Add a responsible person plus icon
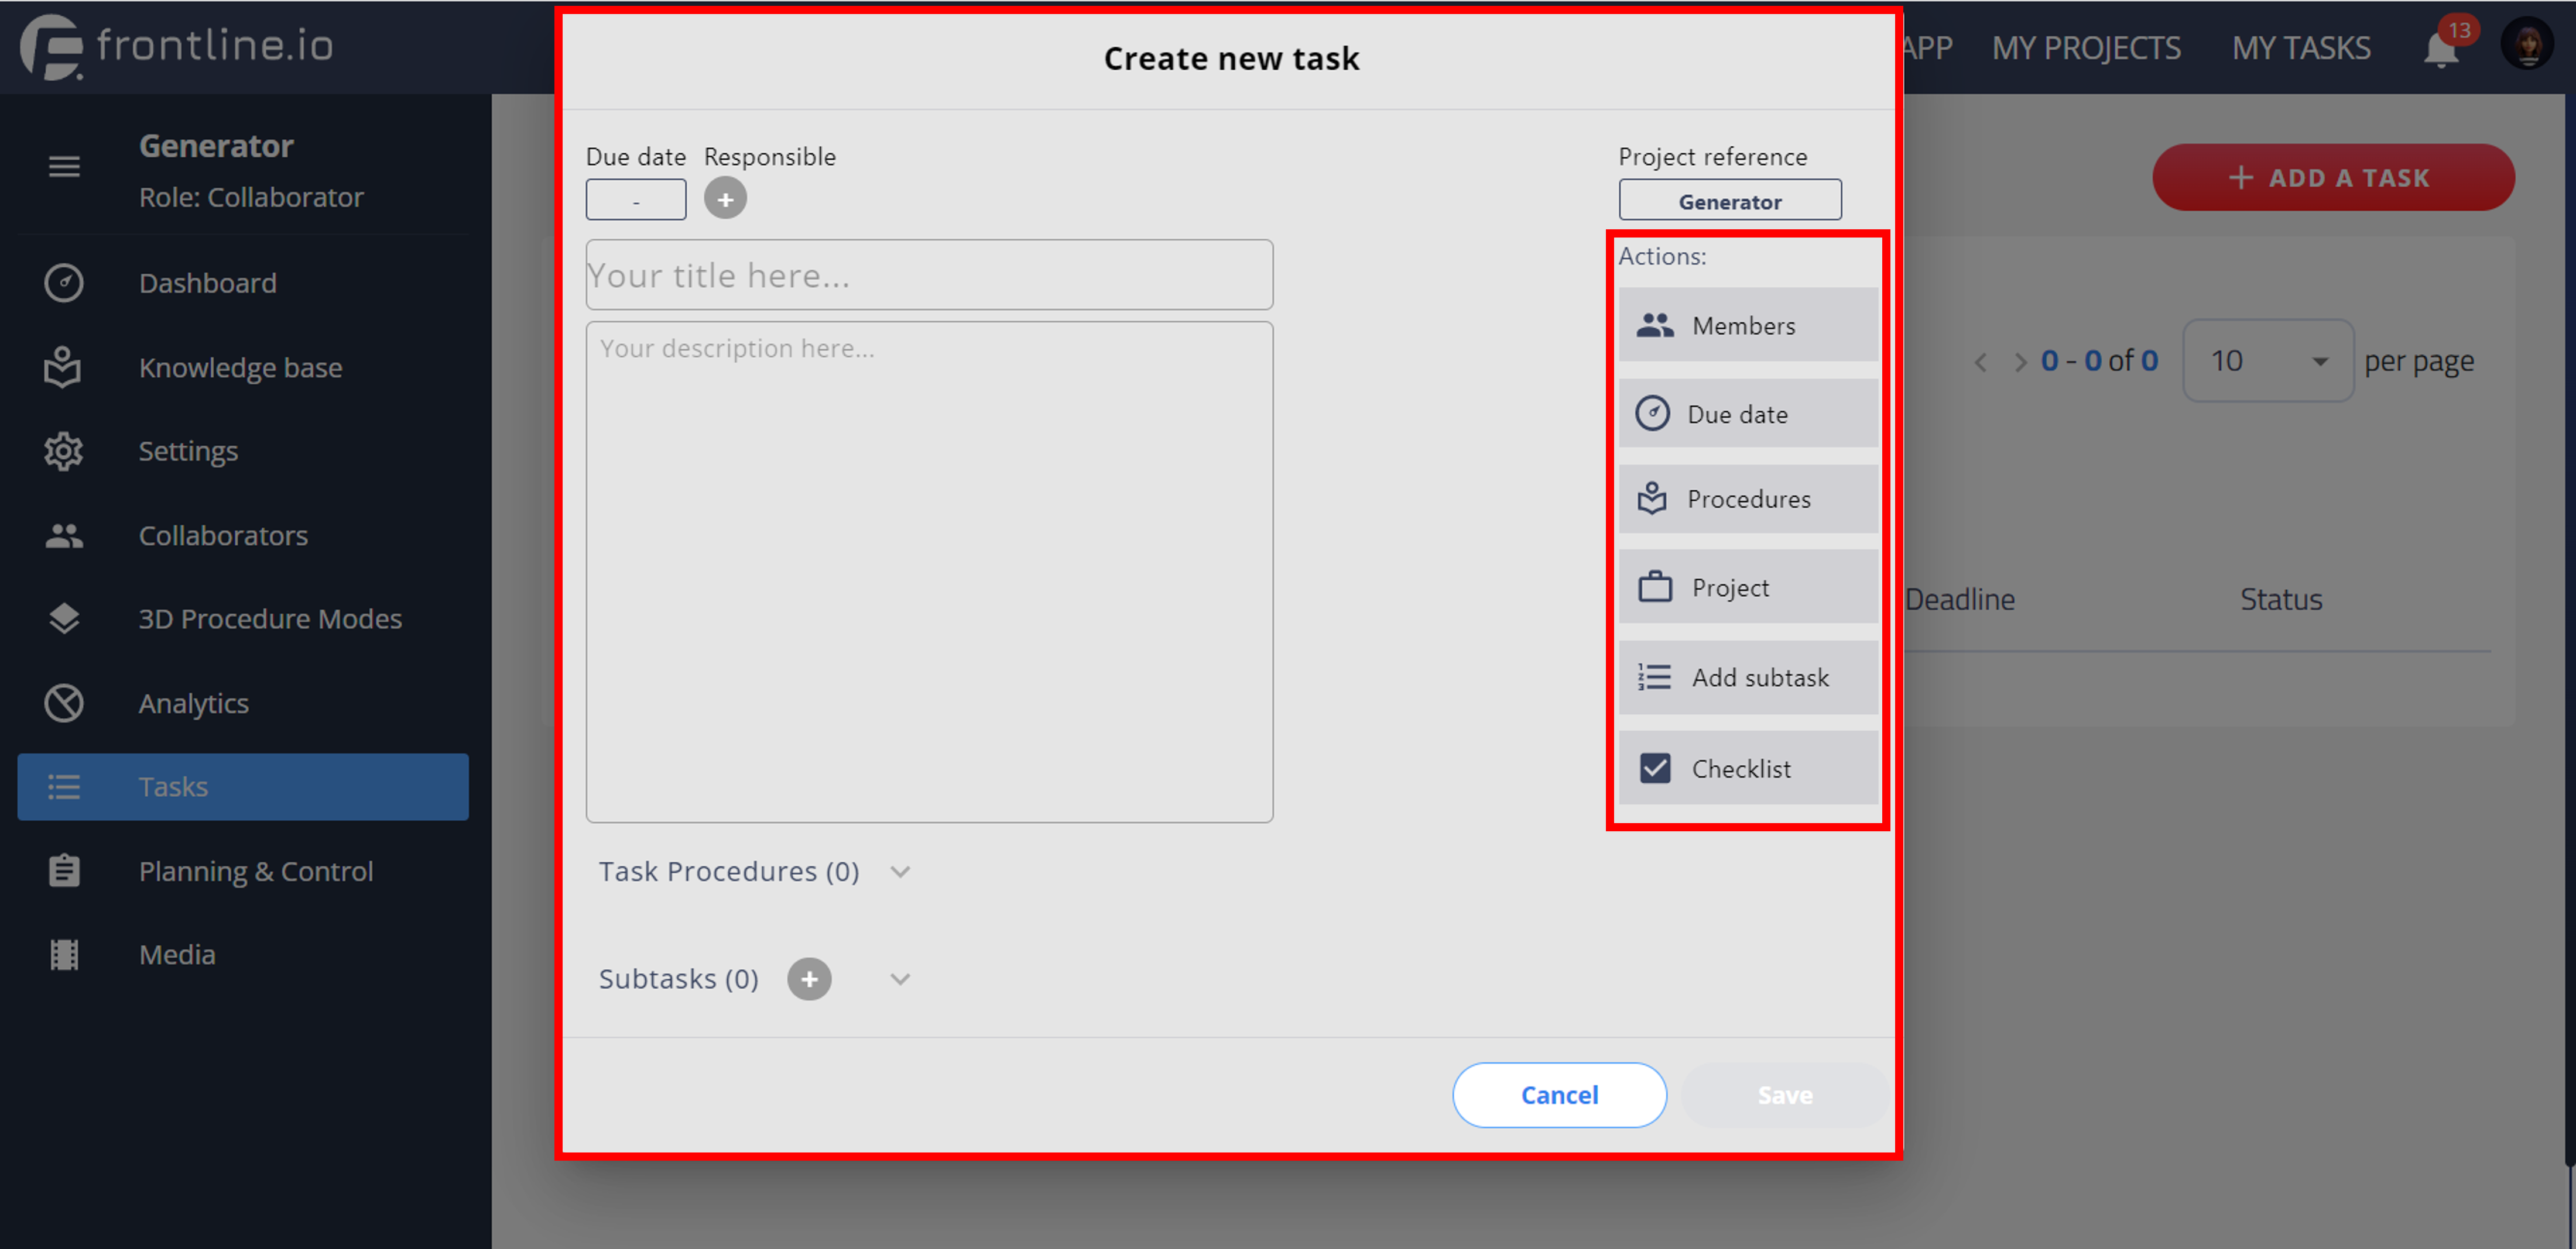 coord(725,199)
